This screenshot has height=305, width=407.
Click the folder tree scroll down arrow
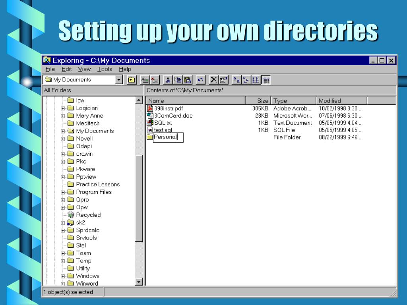139,282
